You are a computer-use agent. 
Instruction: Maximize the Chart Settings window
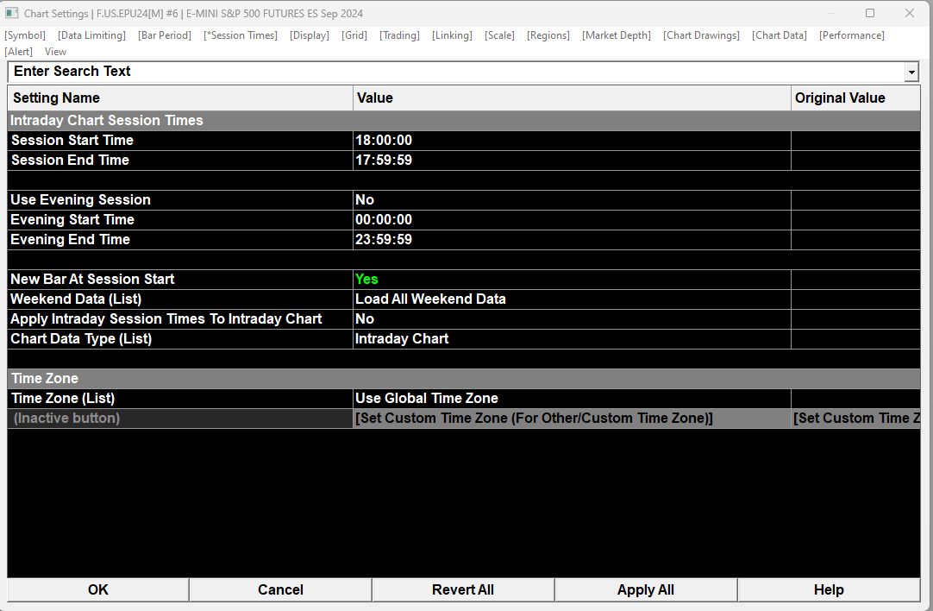click(x=870, y=13)
